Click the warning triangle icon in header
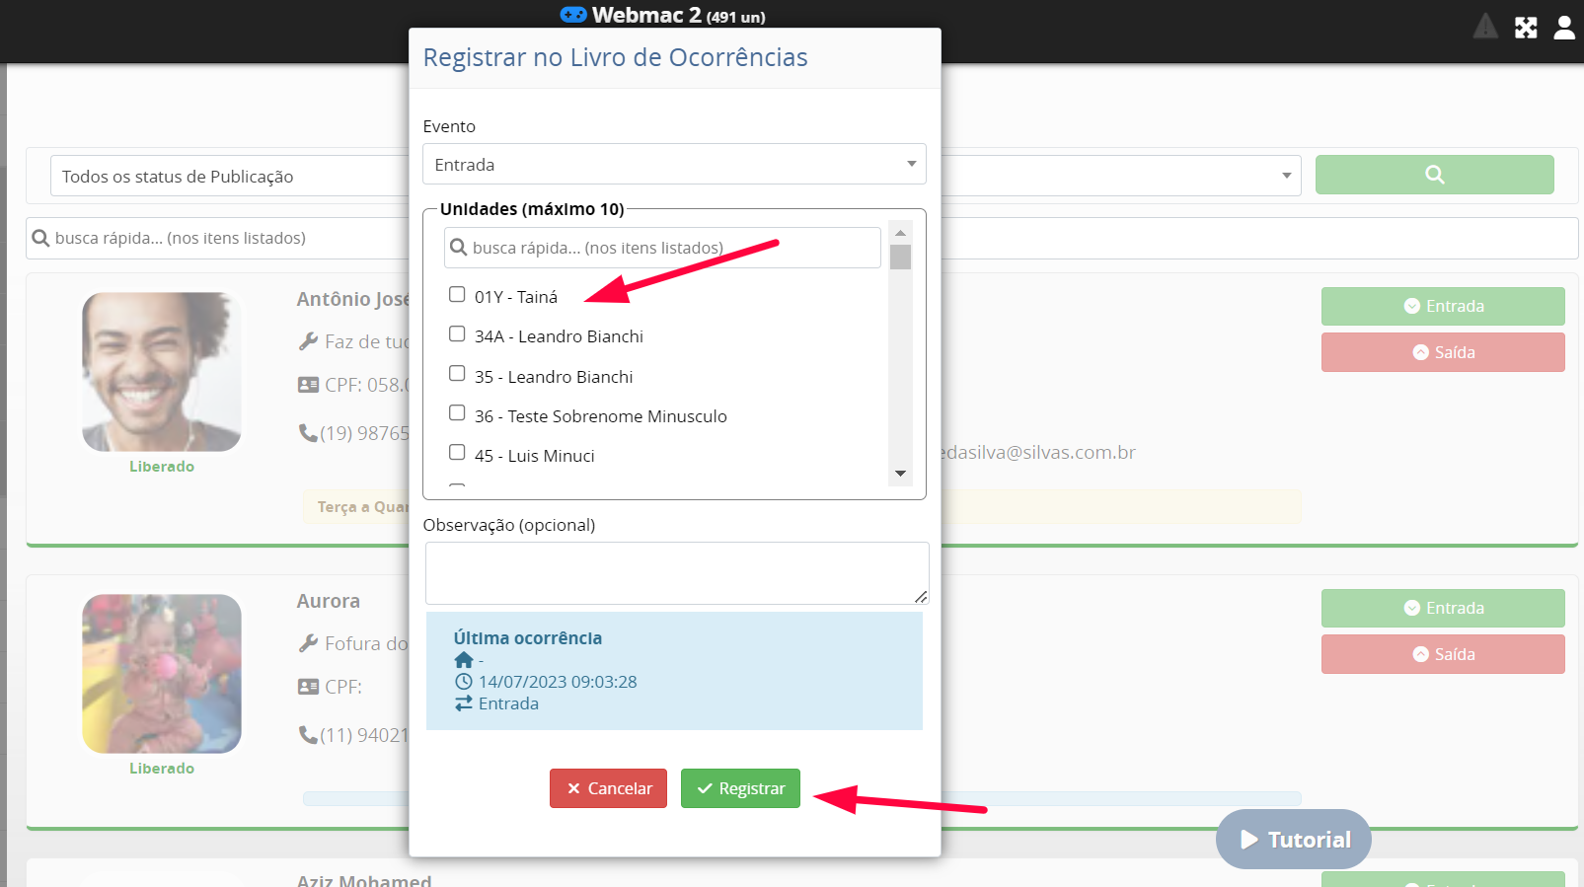This screenshot has height=887, width=1584. click(x=1485, y=27)
